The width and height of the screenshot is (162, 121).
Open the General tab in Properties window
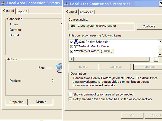click(72, 12)
